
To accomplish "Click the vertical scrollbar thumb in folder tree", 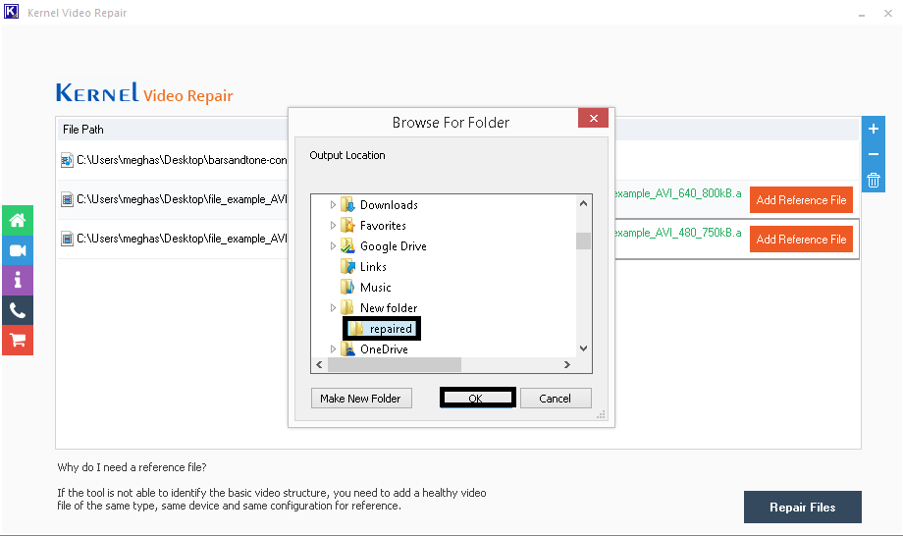I will (x=583, y=241).
